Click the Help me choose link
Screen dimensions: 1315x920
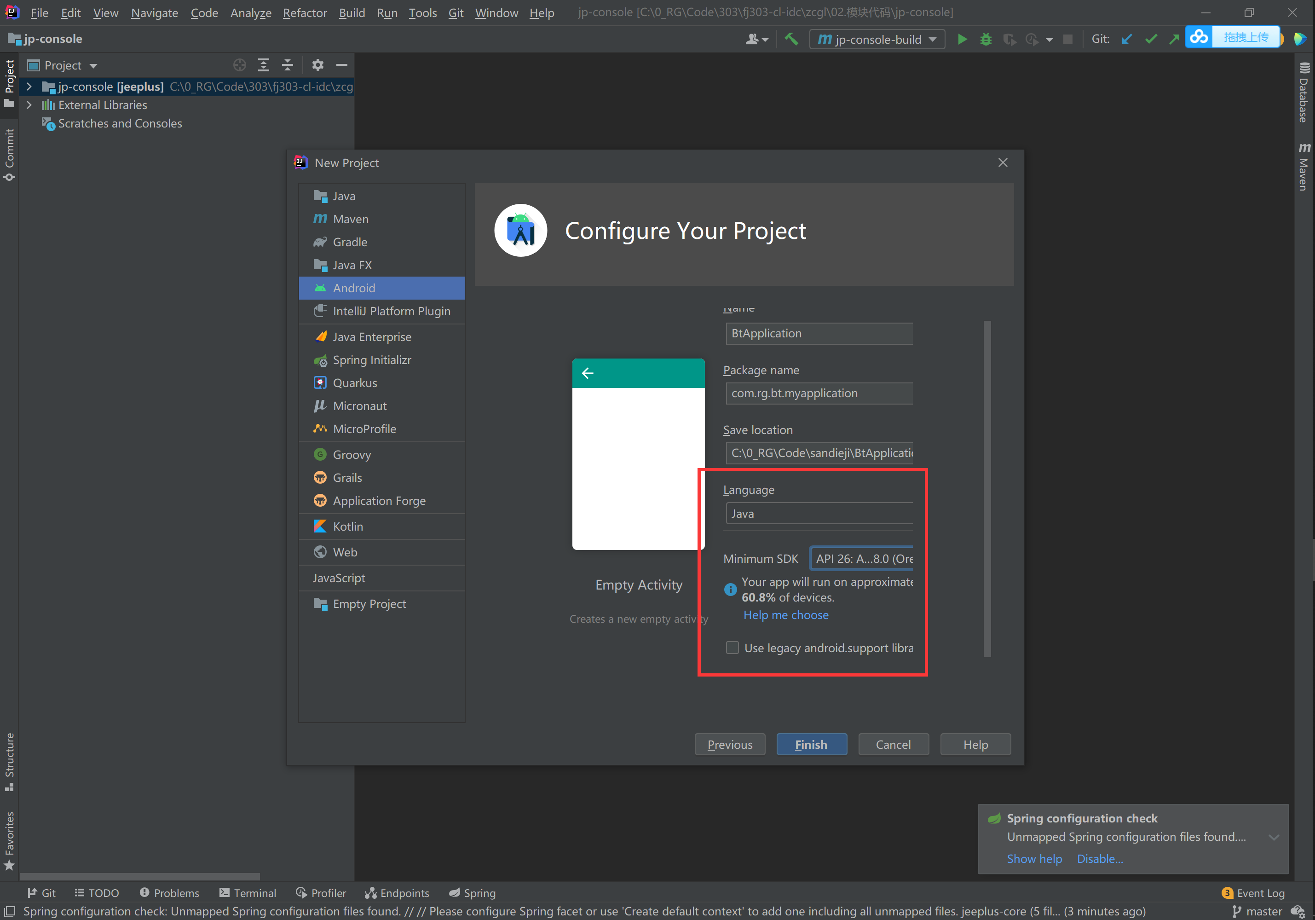tap(786, 615)
